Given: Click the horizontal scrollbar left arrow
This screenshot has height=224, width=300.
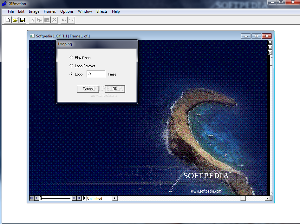Looking at the screenshot, I should pyautogui.click(x=114, y=198).
